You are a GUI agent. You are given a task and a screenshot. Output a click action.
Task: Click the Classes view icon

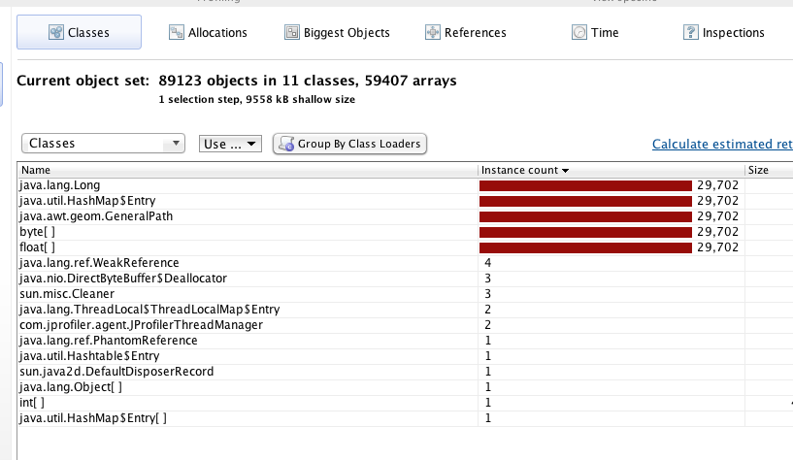[54, 33]
